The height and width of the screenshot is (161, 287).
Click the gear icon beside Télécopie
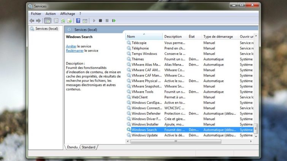point(128,43)
